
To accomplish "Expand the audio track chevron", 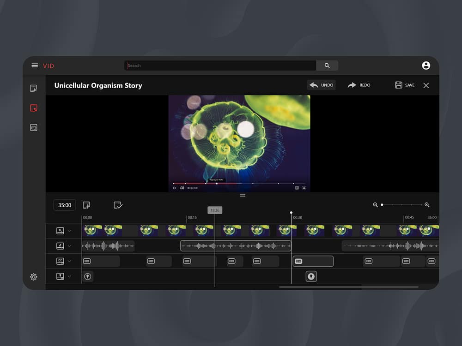I will coord(70,246).
